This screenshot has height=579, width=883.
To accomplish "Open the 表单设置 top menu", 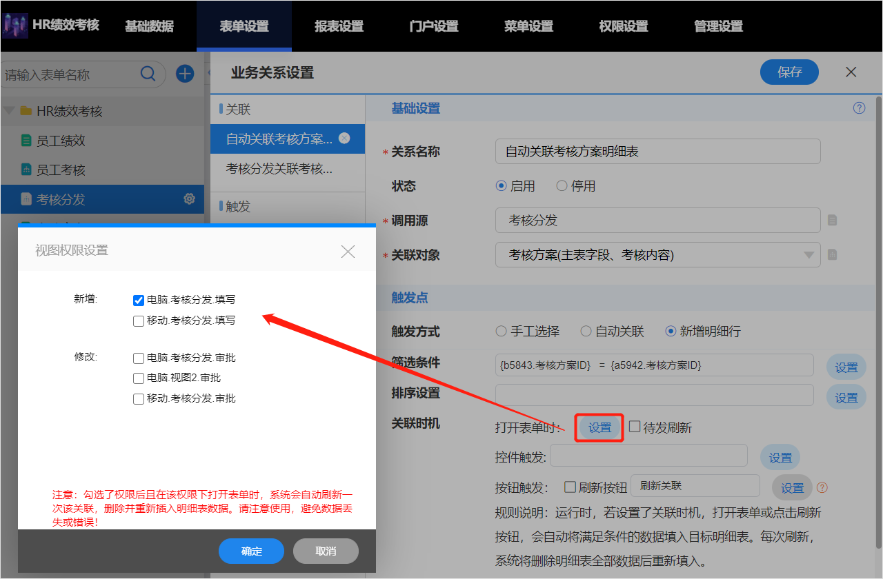I will 244,26.
